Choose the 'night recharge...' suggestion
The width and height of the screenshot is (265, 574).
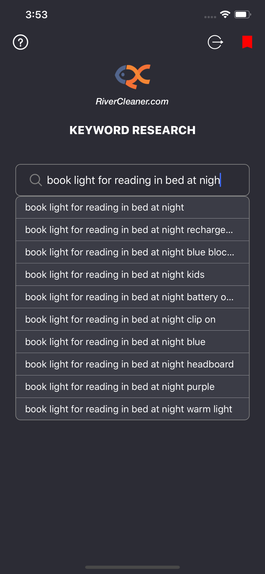132,230
